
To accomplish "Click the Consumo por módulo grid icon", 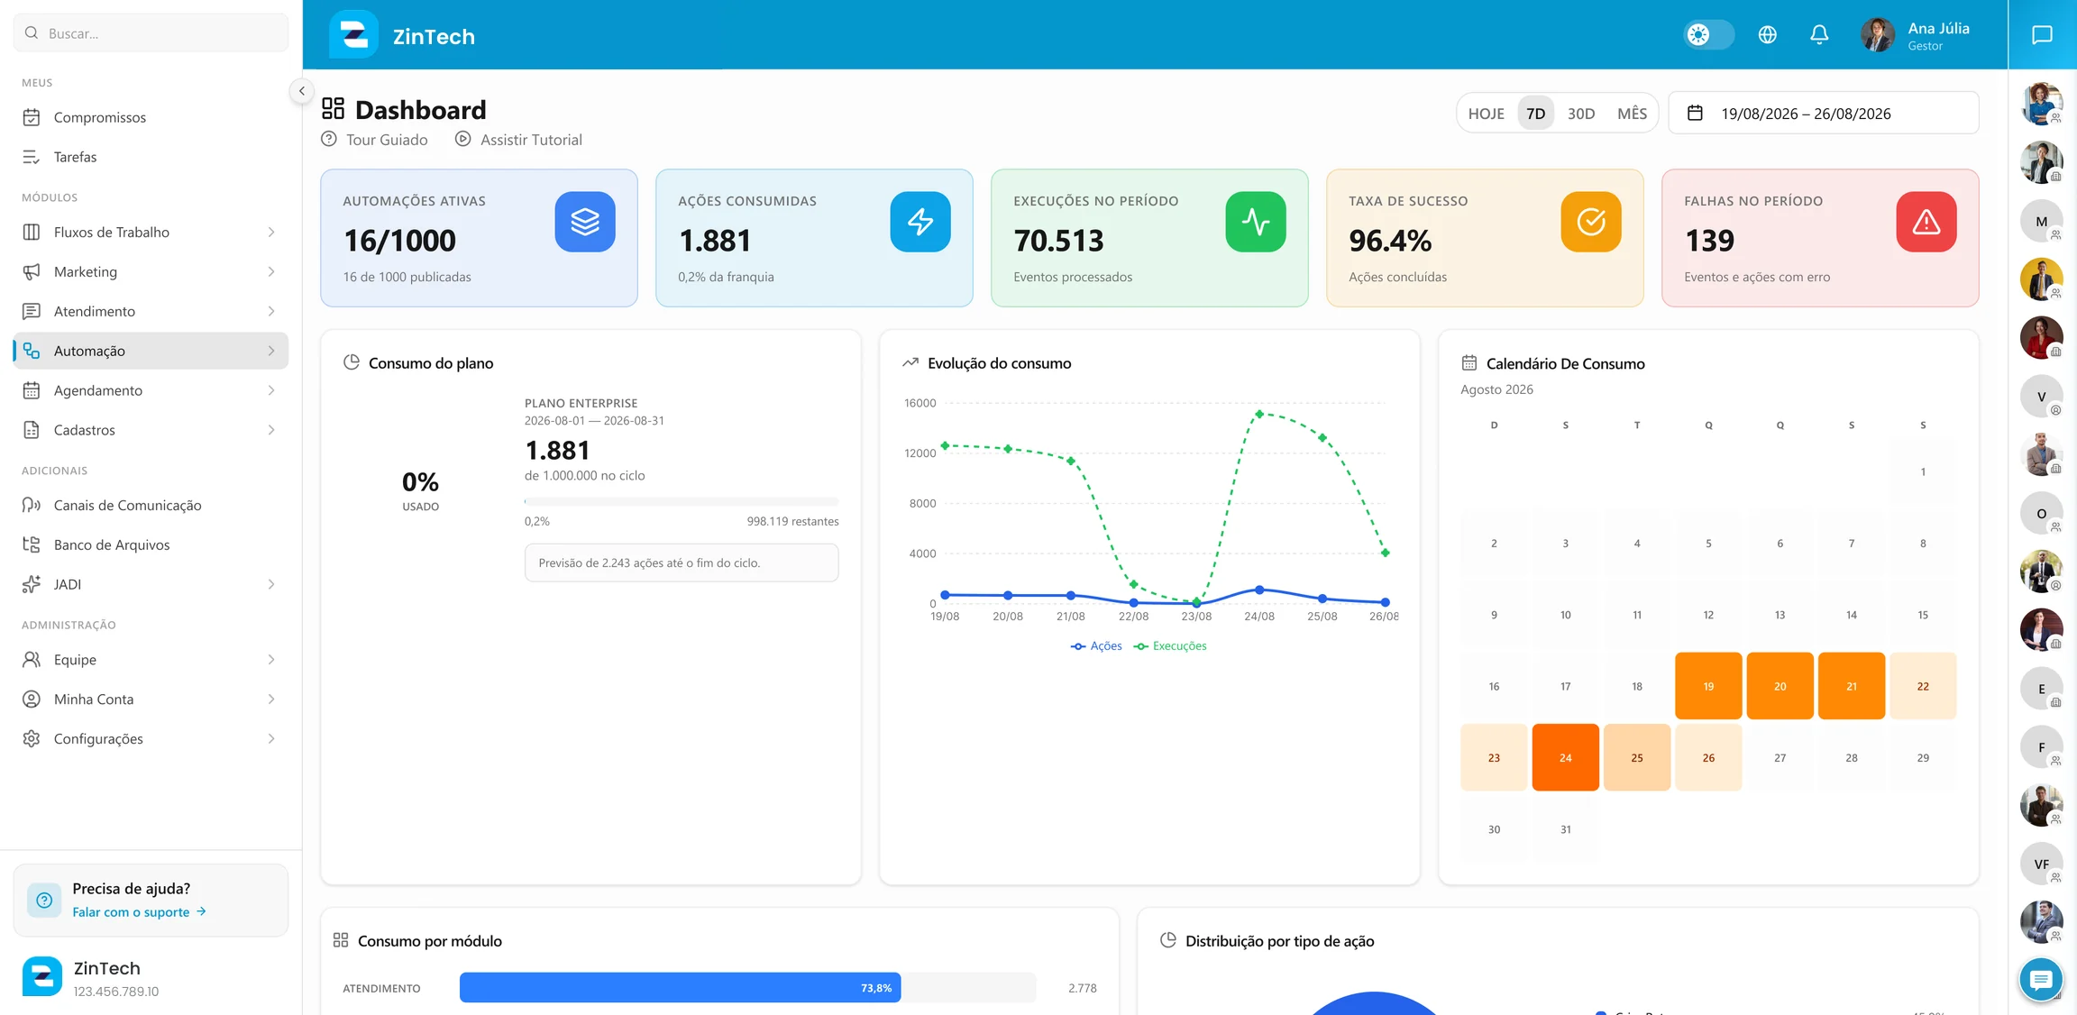I will (341, 940).
